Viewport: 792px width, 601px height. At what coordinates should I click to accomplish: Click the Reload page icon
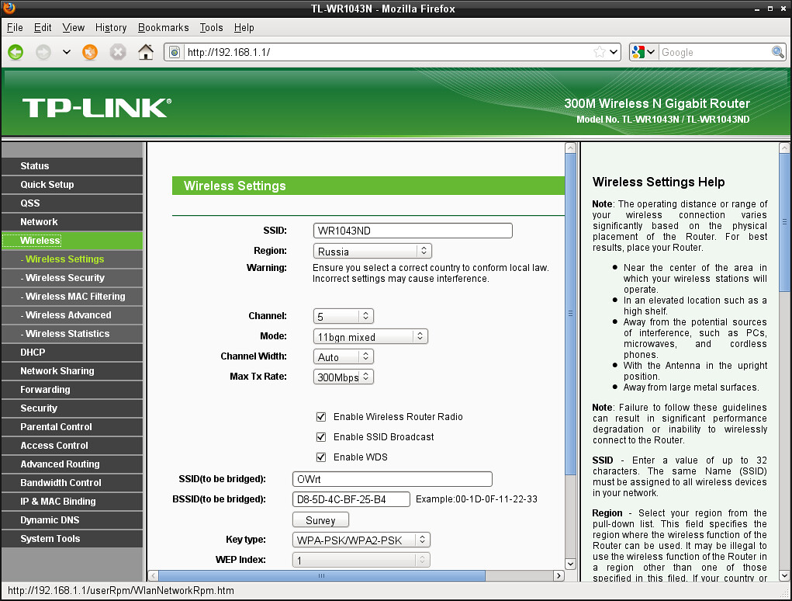90,52
